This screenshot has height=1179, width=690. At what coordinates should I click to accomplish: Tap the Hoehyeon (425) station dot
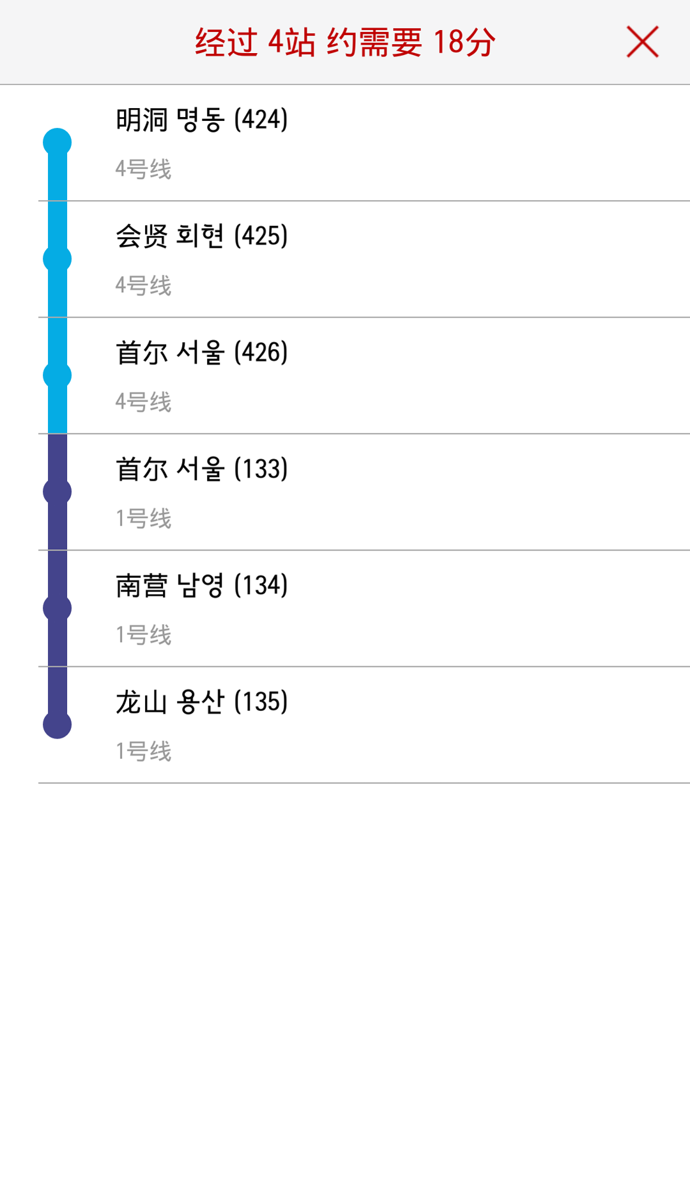pos(57,259)
